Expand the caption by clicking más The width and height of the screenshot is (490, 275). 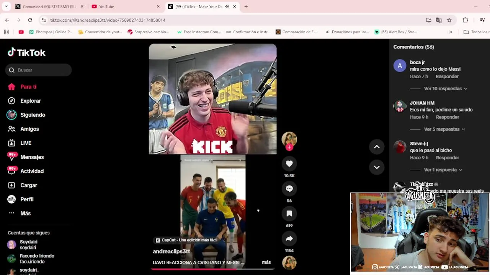pyautogui.click(x=266, y=262)
